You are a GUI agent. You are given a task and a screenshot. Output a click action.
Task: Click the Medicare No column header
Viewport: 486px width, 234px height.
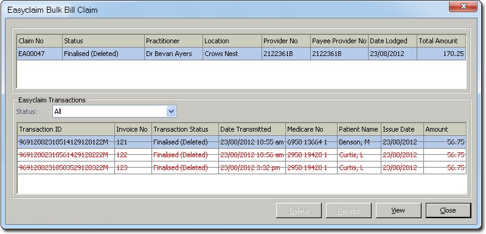(x=311, y=129)
